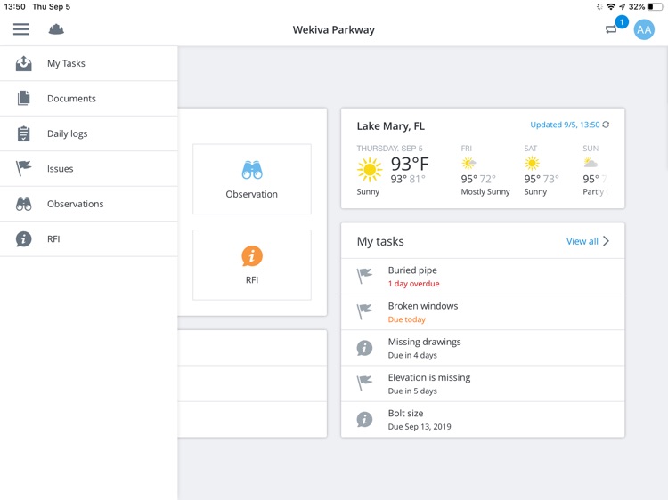The height and width of the screenshot is (500, 668).
Task: Open the Missing drawings task
Action: tap(483, 348)
